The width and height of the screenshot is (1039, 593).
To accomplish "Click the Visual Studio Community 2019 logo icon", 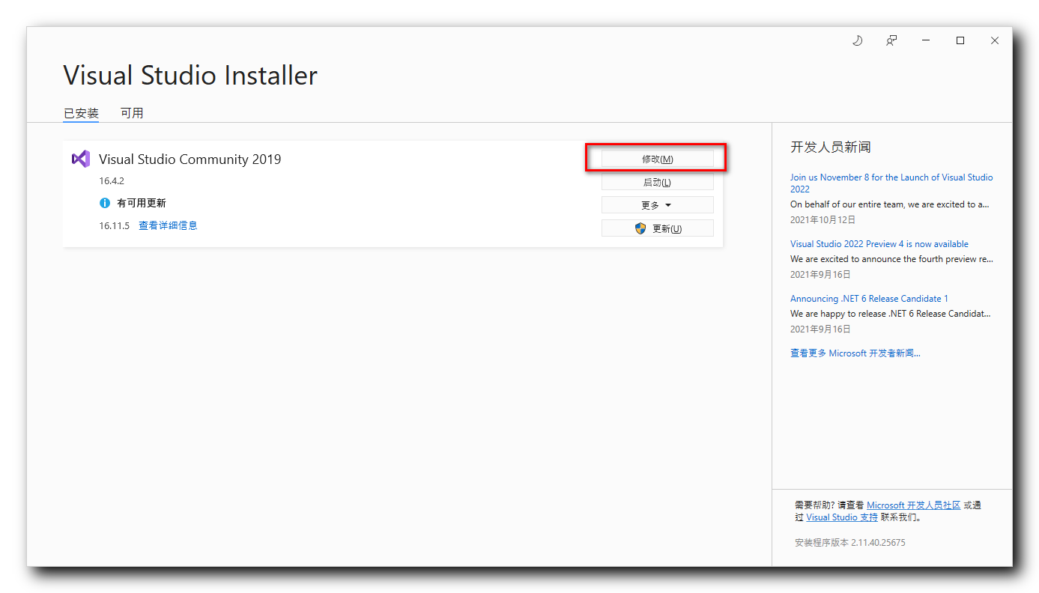I will tap(81, 159).
